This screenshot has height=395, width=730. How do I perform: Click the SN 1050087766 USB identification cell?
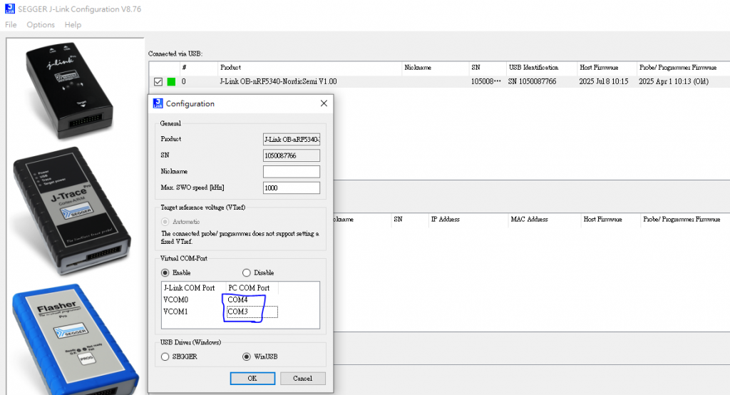pyautogui.click(x=532, y=81)
